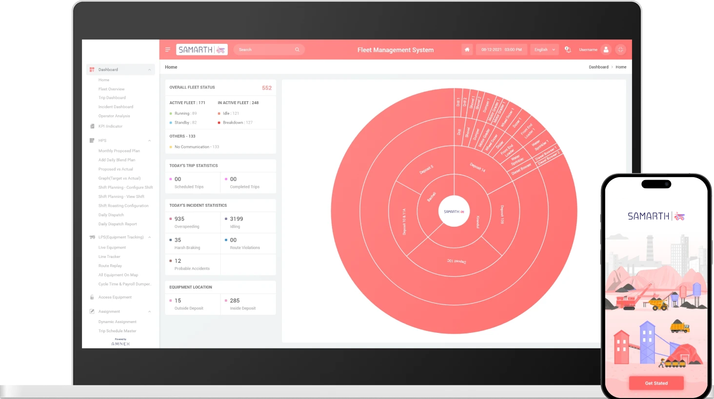This screenshot has height=399, width=714.
Task: Click the Idle : 121 legend entry
Action: click(x=229, y=113)
